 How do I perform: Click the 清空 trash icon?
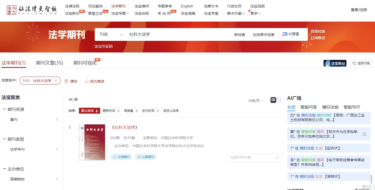(x=66, y=81)
